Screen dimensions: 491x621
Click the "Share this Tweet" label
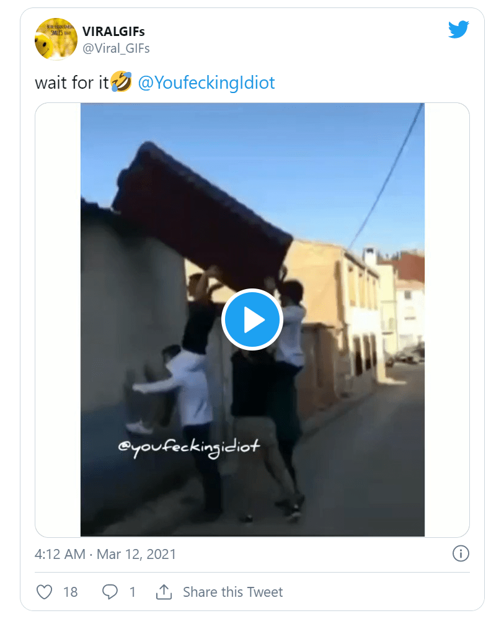(x=232, y=592)
